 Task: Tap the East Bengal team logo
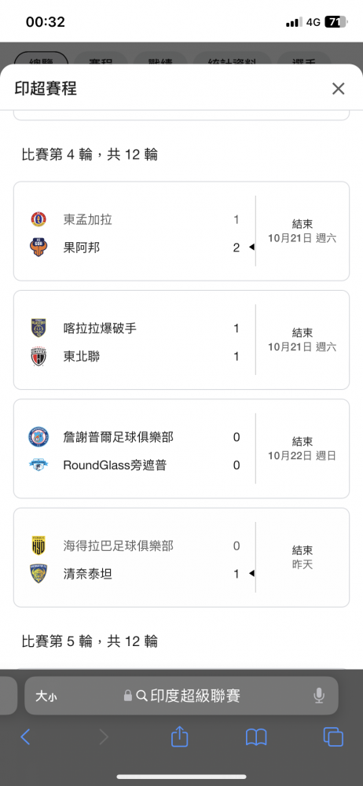(38, 219)
